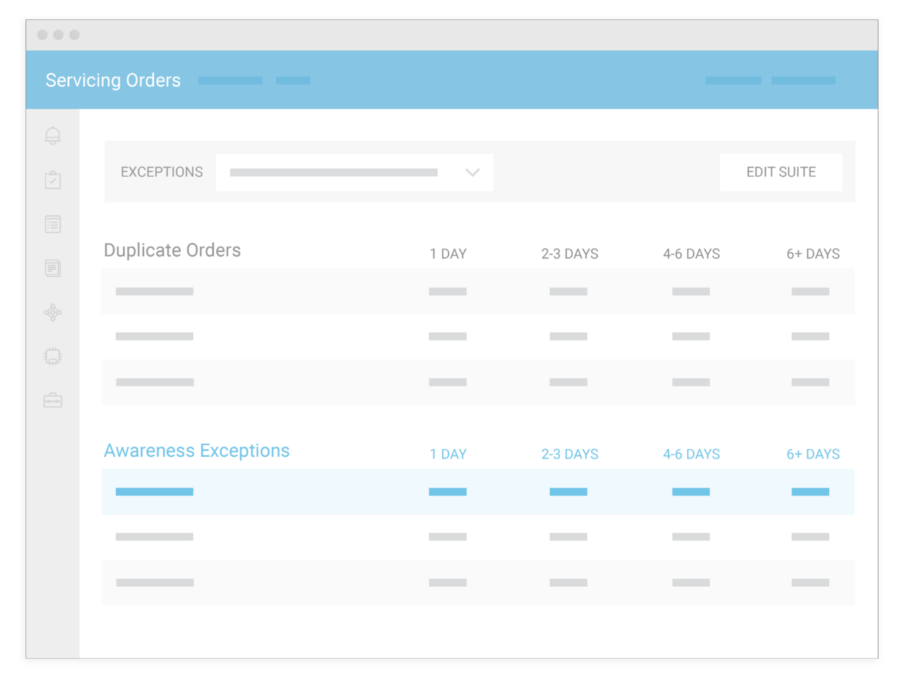Select the network nodes icon in sidebar
904x678 pixels.
coord(53,312)
